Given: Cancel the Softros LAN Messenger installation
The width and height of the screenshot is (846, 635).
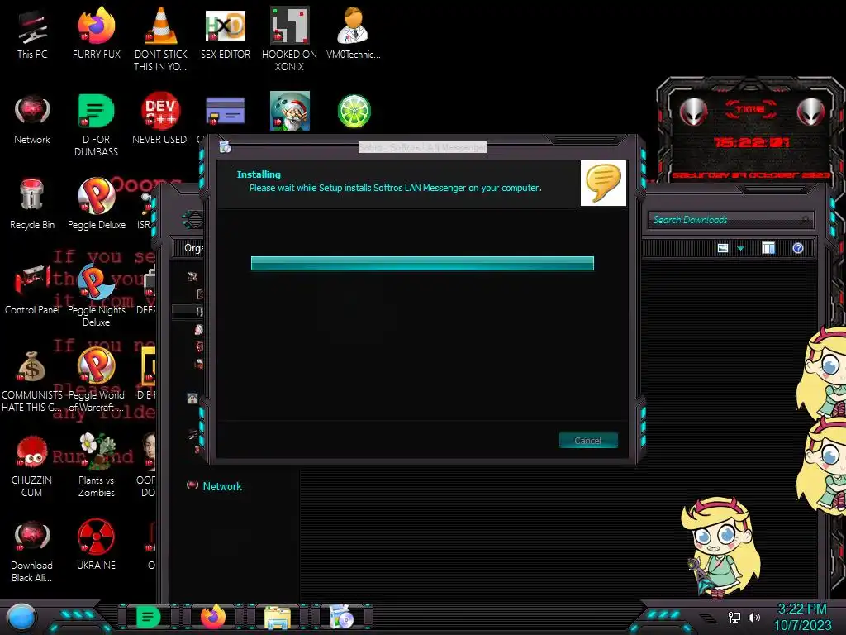Looking at the screenshot, I should [x=588, y=440].
